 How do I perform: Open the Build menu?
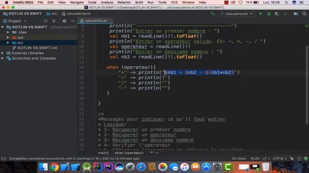coord(139,2)
